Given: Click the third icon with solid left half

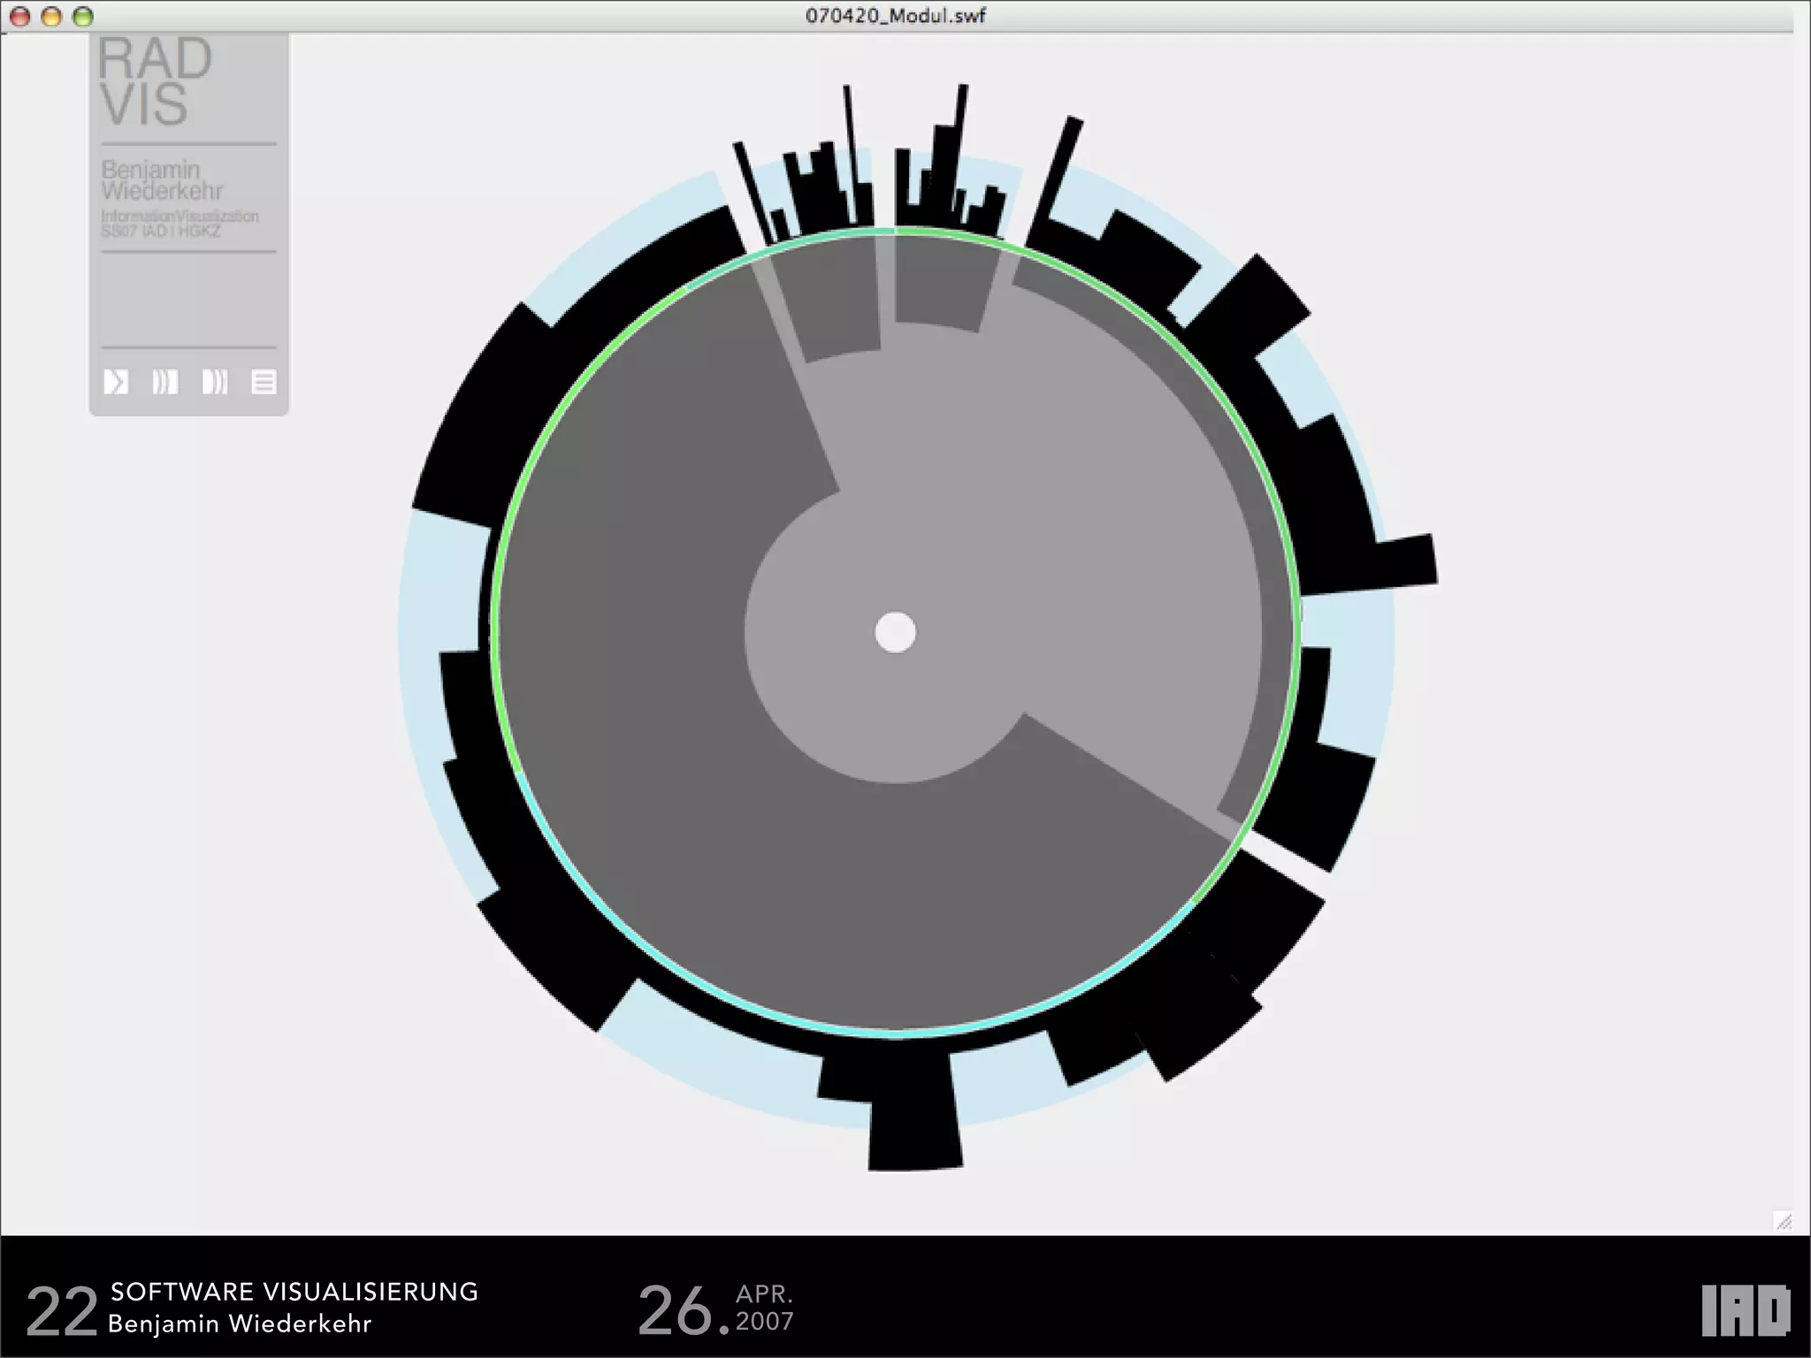Looking at the screenshot, I should click(215, 382).
